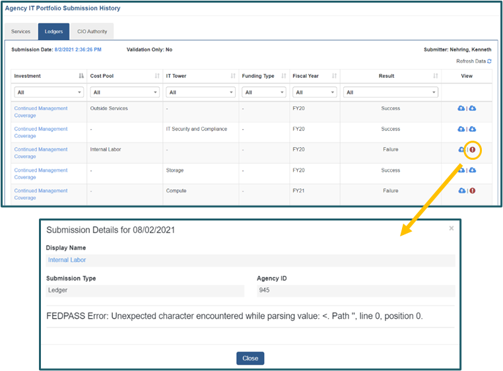Open the Cost Pool filter dropdown
This screenshot has height=371, width=503.
pyautogui.click(x=125, y=92)
